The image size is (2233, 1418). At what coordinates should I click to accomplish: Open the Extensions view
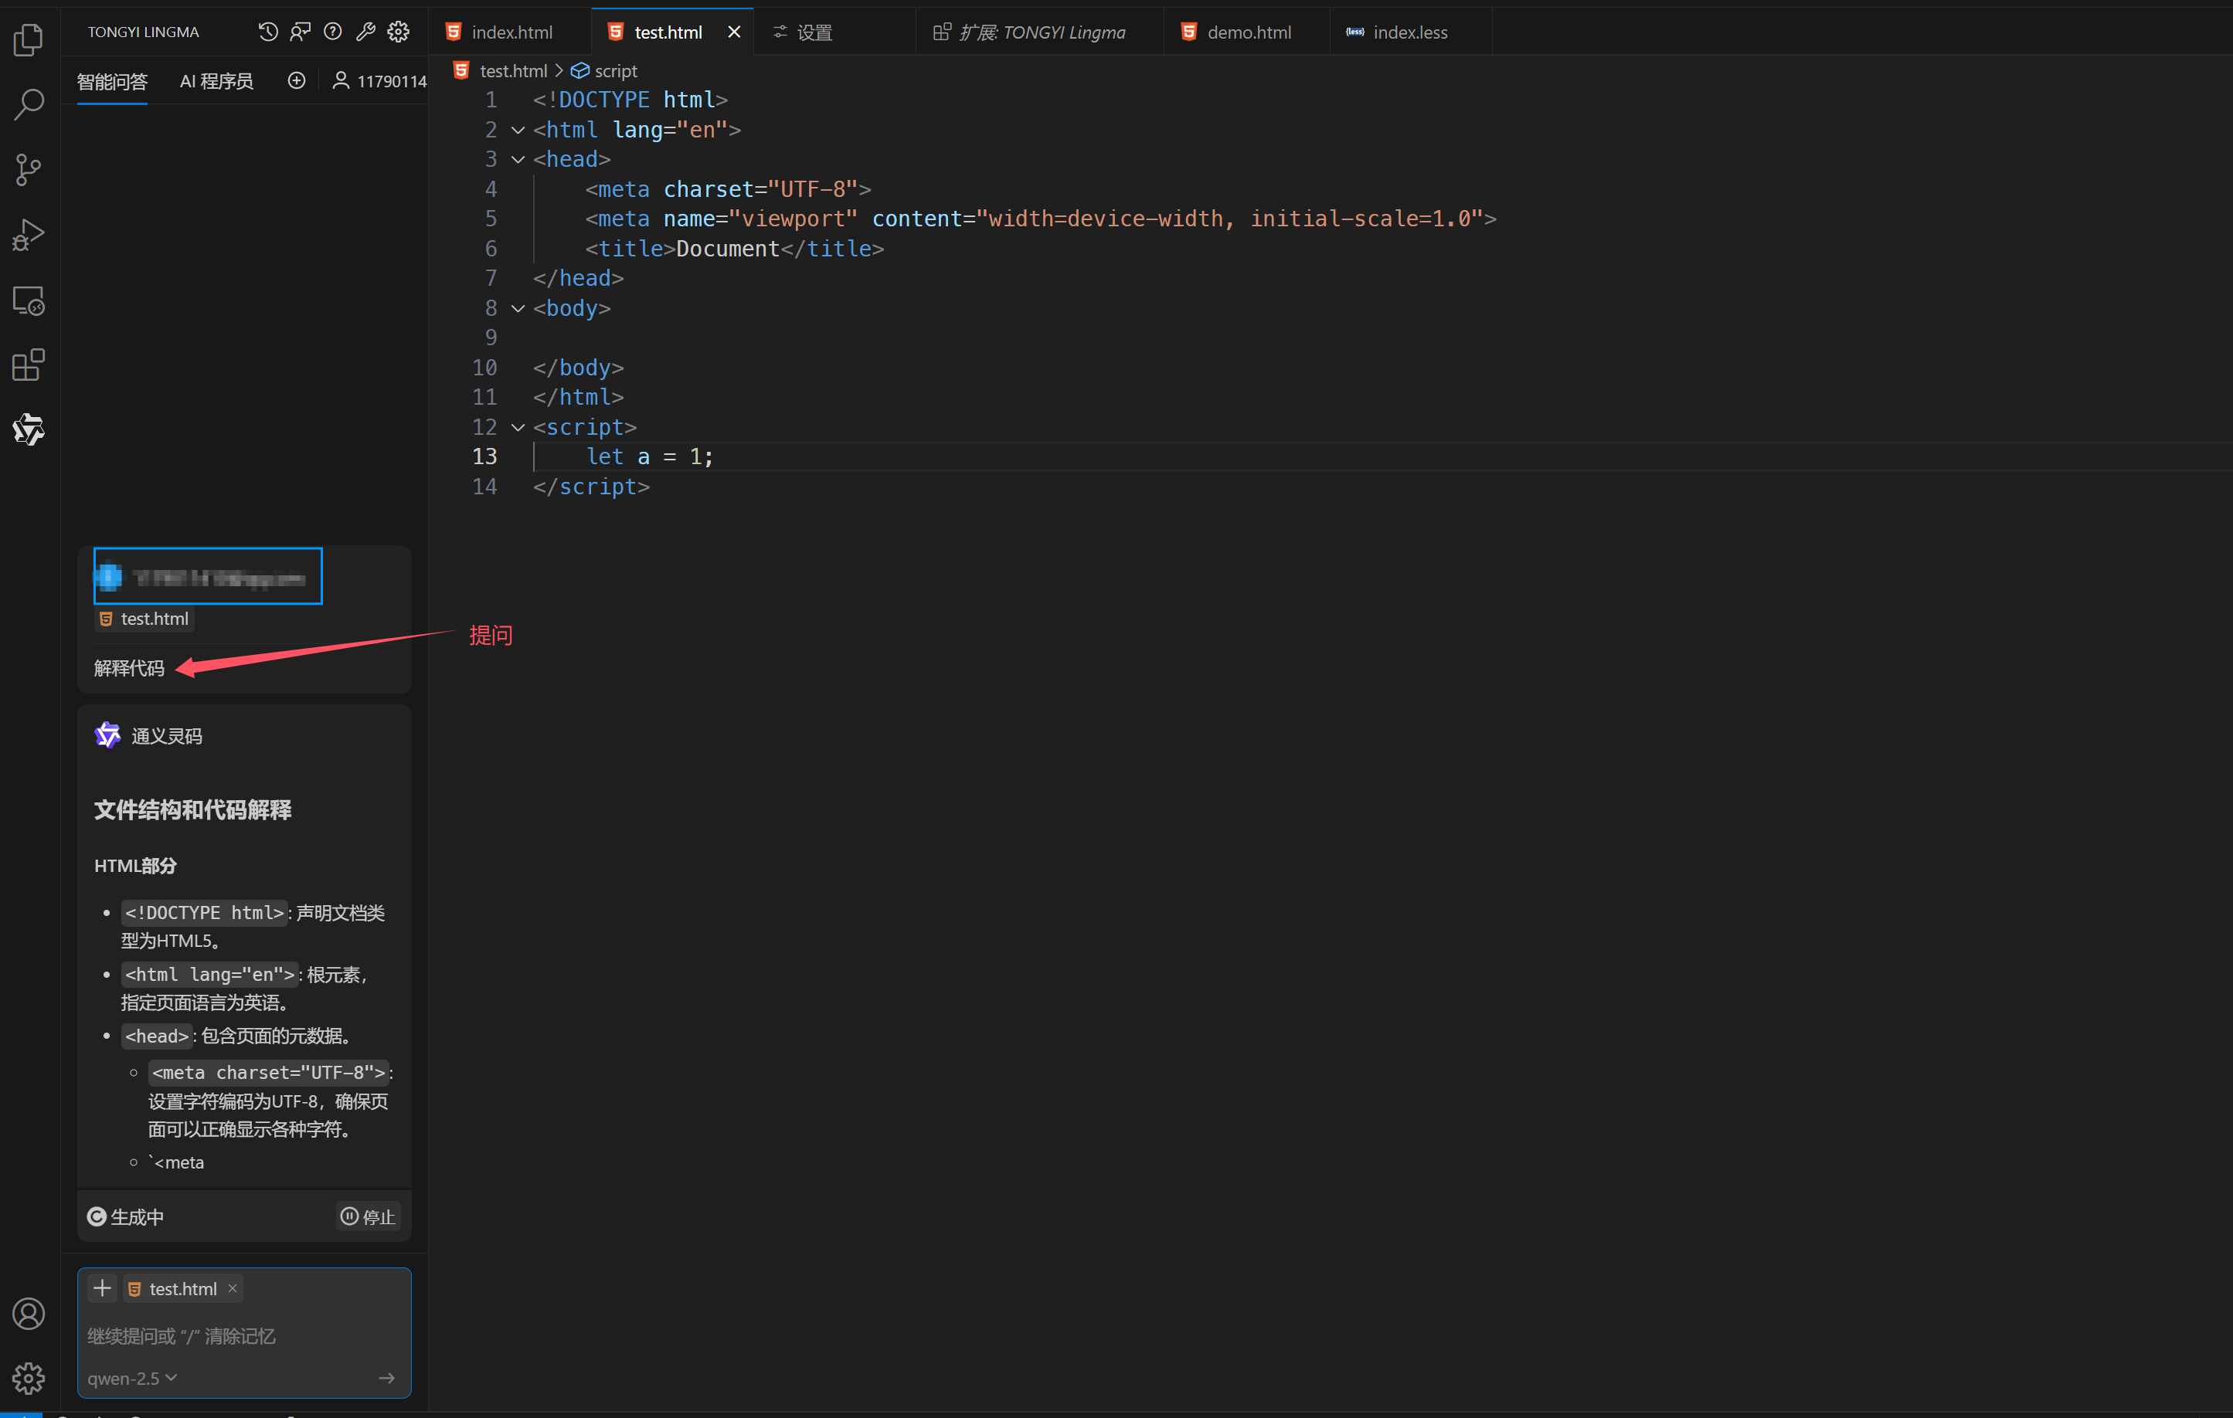(29, 365)
